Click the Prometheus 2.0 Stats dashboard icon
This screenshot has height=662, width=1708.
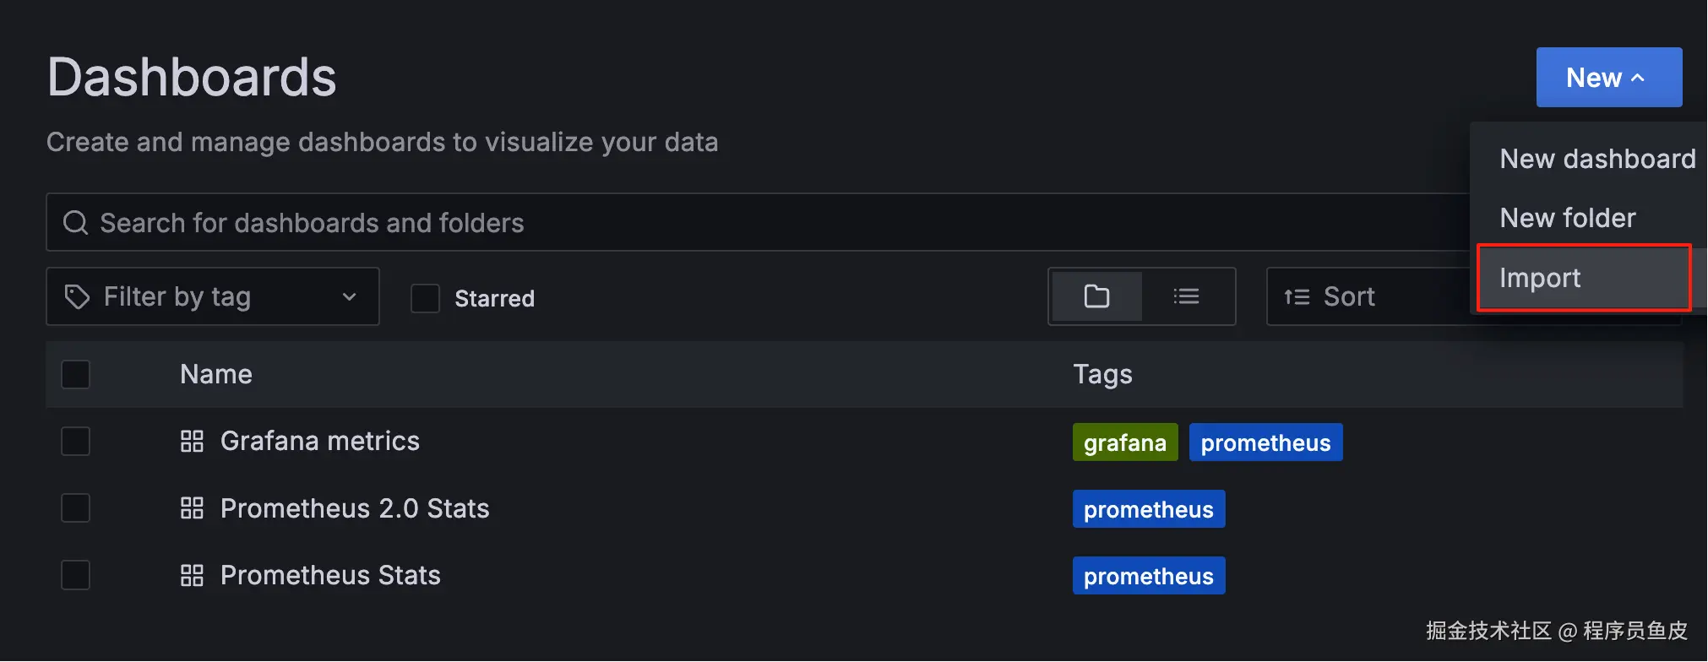(x=193, y=508)
